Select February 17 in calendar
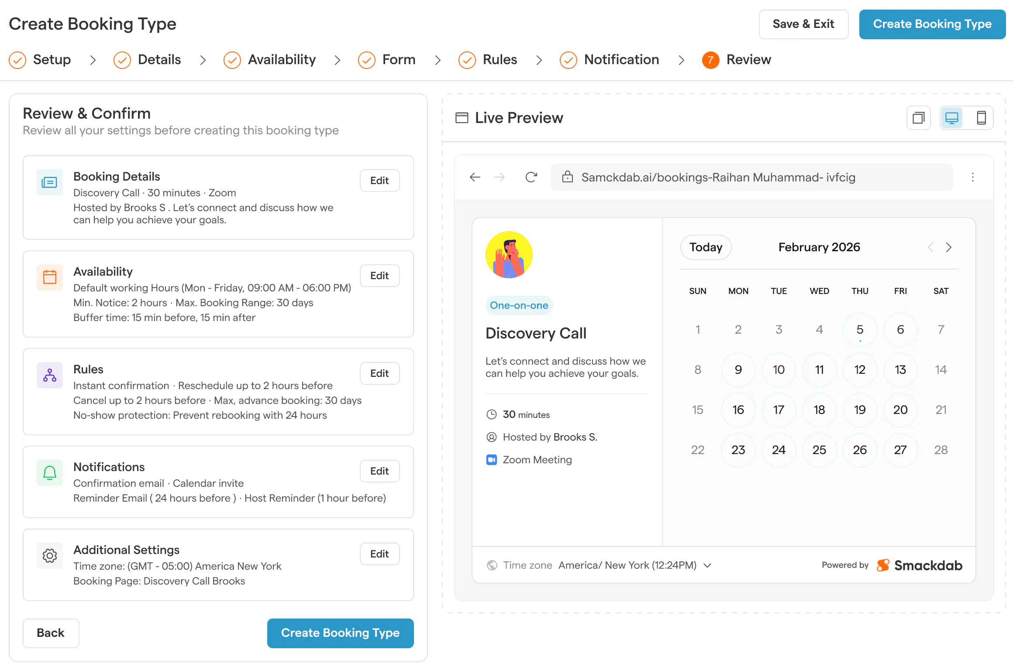 click(779, 410)
